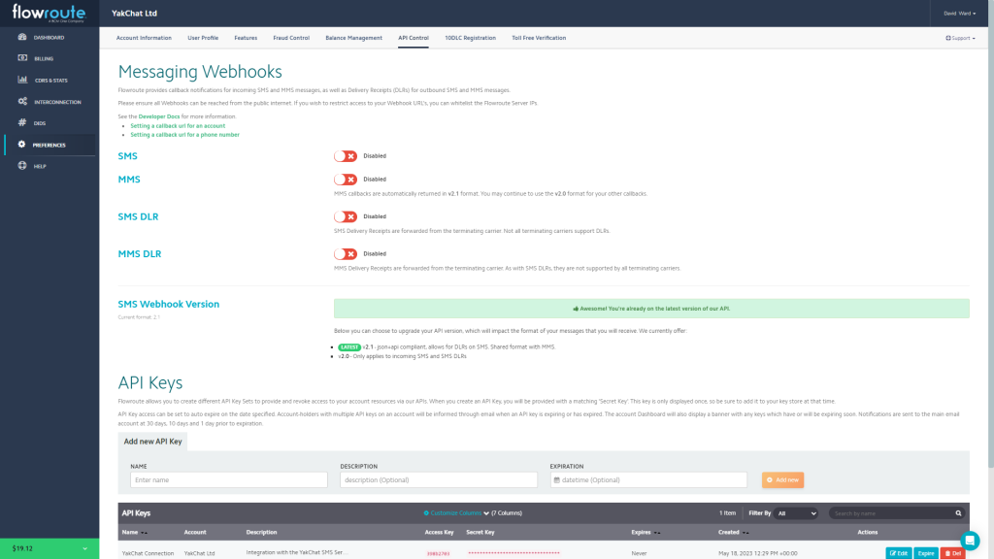994x559 pixels.
Task: Edit the YakChat Connection key
Action: [x=899, y=553]
